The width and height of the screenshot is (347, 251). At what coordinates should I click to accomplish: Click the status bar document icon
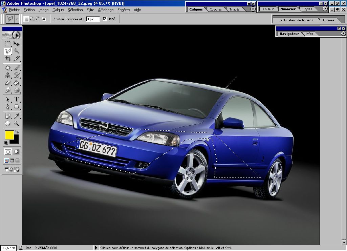click(x=21, y=248)
